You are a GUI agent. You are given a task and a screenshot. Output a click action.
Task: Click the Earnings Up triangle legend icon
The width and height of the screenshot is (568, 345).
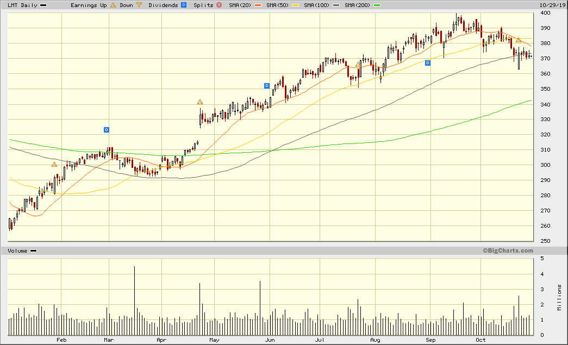coord(113,5)
